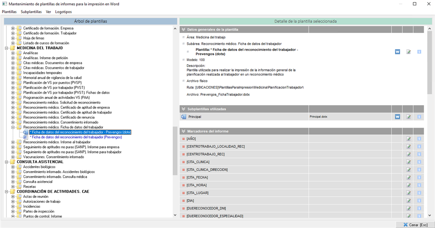Expand the Analíticas tree node
435x228 pixels.
13,53
